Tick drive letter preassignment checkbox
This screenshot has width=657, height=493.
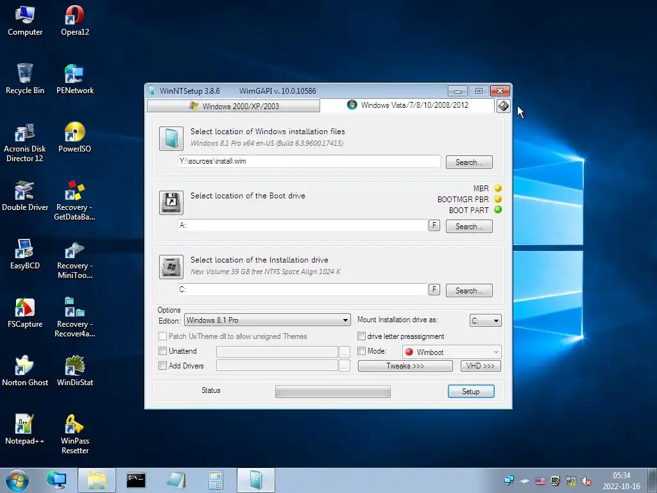tap(361, 336)
